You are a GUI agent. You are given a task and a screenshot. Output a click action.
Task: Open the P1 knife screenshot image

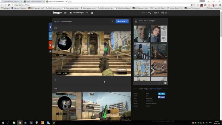[x=92, y=53]
